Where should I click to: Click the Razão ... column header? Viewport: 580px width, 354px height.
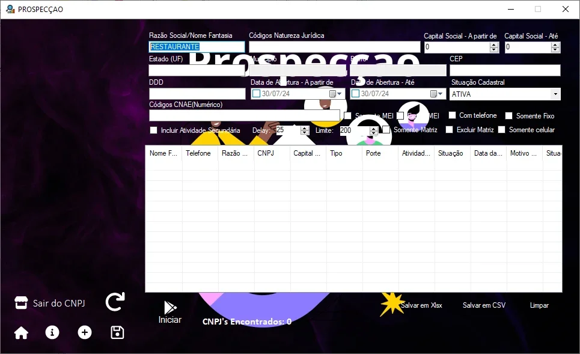tap(236, 153)
